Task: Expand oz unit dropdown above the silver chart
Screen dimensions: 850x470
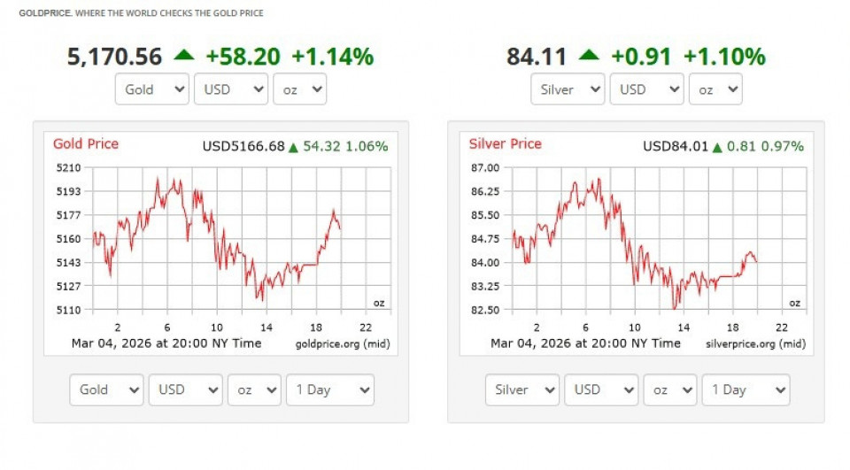Action: point(715,89)
